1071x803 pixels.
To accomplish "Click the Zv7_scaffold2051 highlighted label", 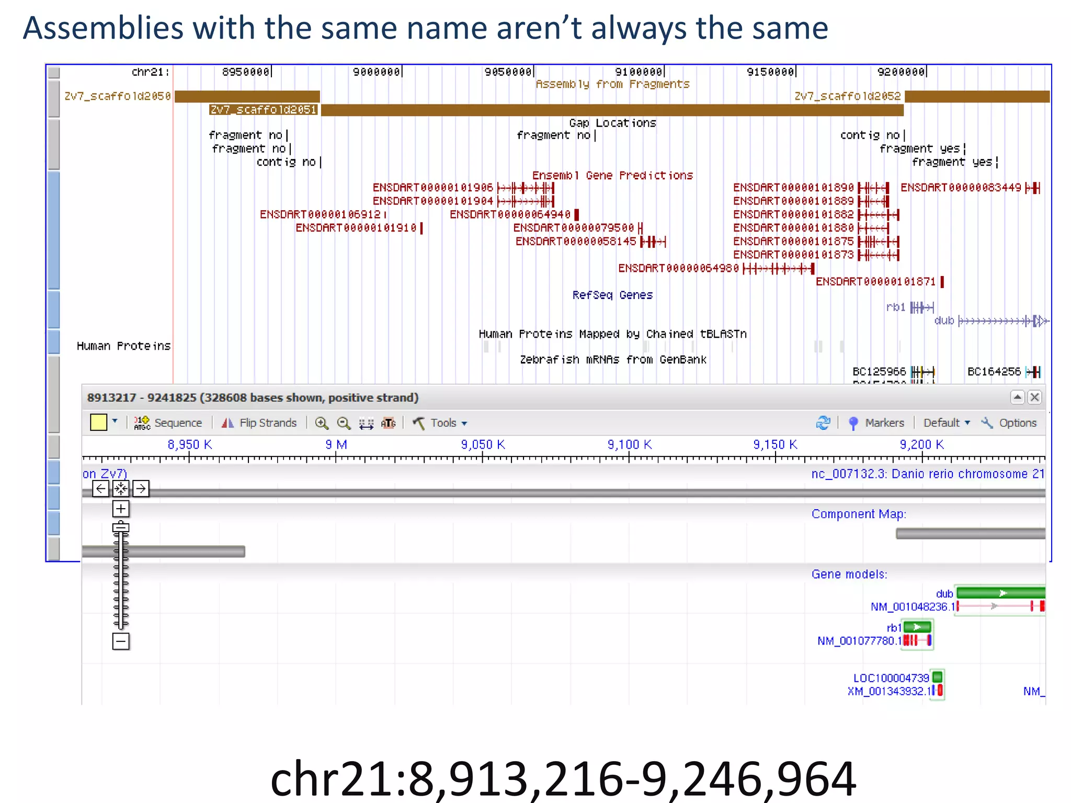I will pyautogui.click(x=264, y=110).
